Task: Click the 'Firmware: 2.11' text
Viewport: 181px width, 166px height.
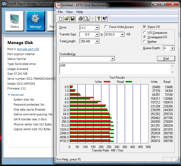Action: [17, 88]
